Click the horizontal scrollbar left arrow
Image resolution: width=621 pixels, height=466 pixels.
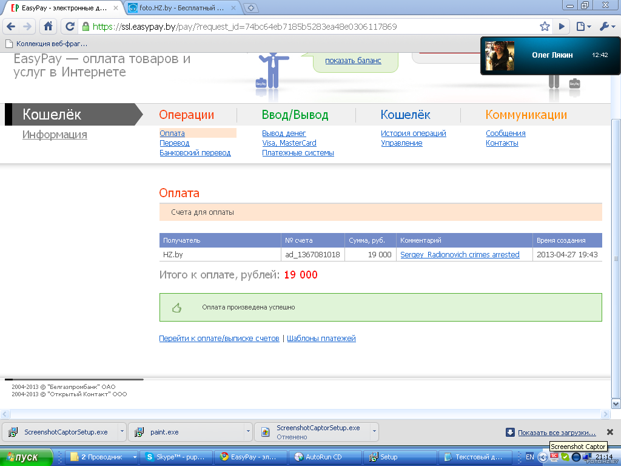tap(5, 414)
